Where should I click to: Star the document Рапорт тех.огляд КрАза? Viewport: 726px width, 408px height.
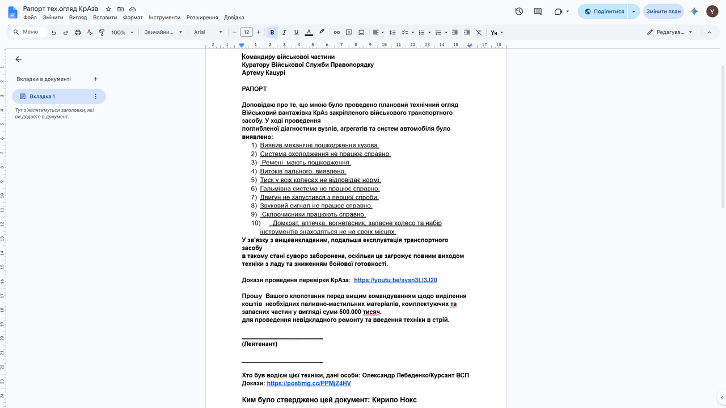point(108,10)
